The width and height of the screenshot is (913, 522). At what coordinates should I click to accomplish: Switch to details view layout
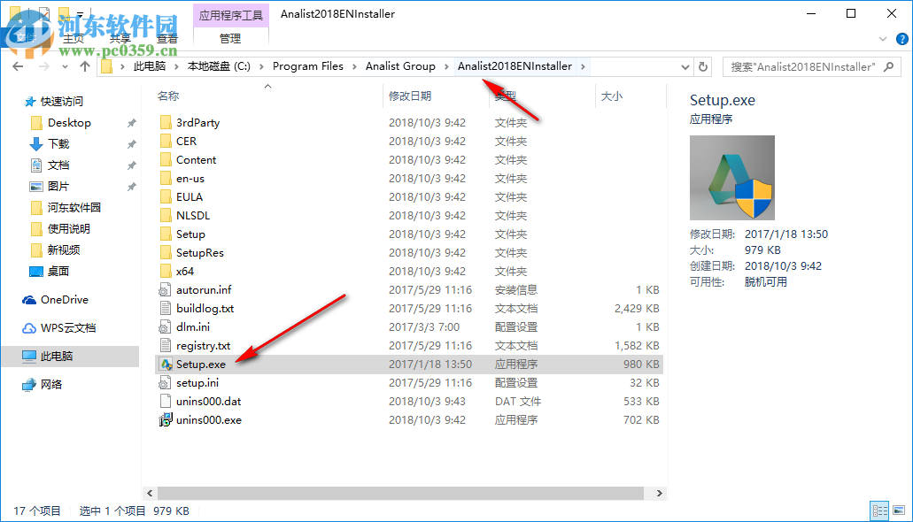880,510
